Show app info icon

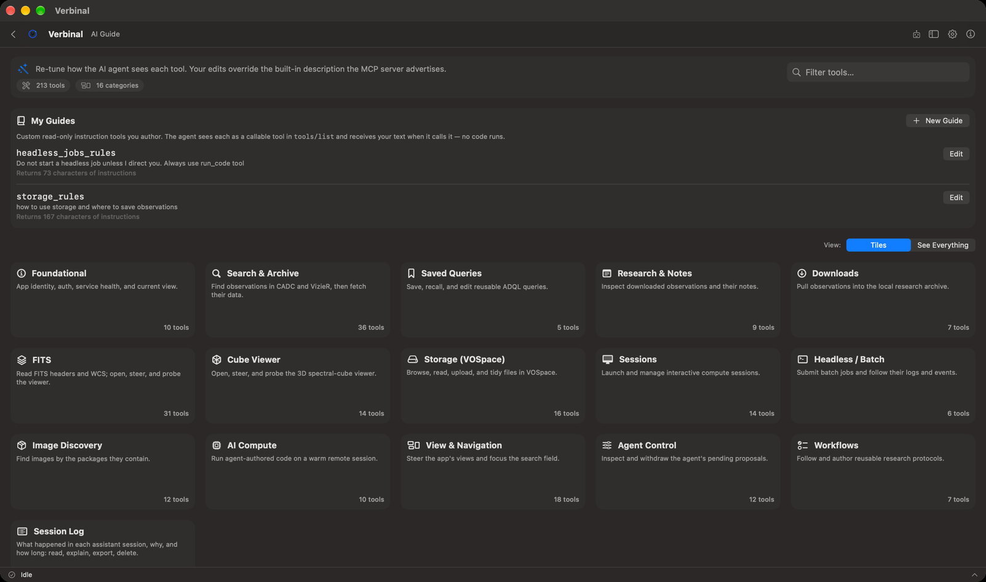pos(971,34)
